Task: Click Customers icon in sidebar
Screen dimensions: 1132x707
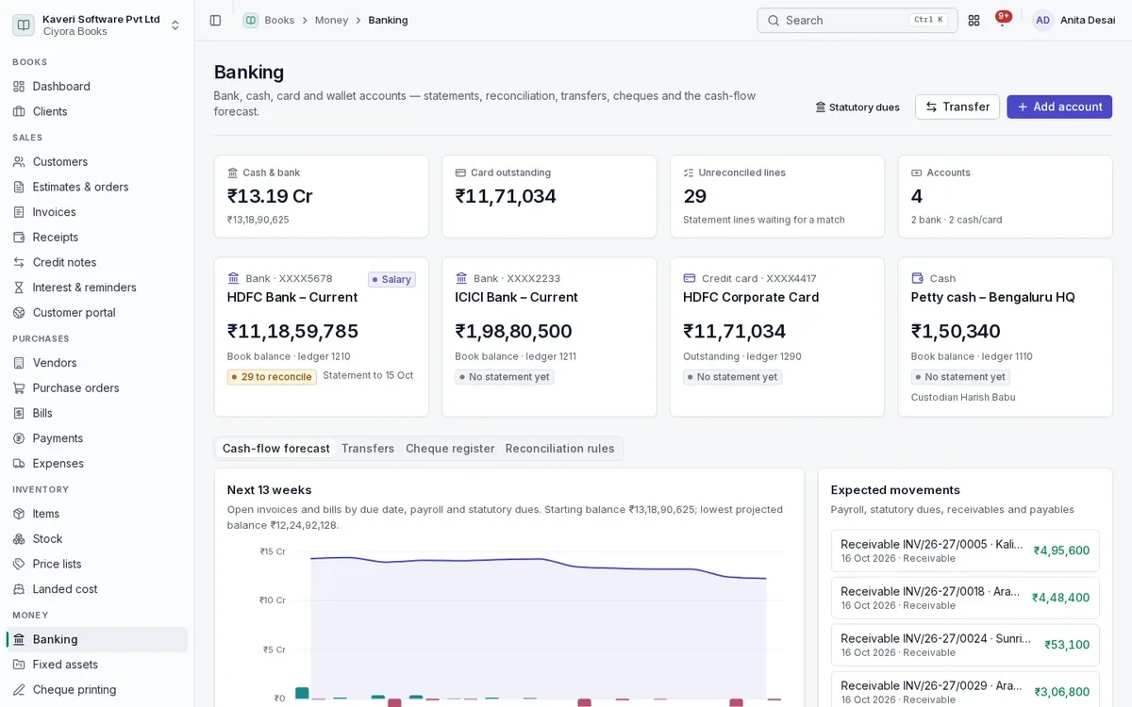Action: (19, 161)
